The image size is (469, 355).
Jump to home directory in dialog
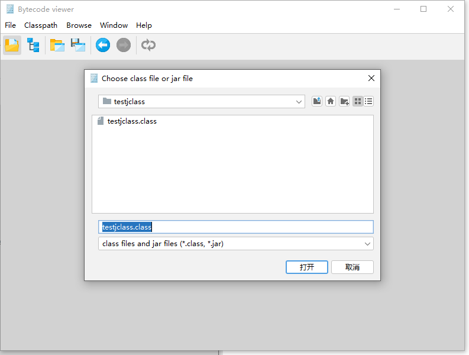(x=331, y=101)
